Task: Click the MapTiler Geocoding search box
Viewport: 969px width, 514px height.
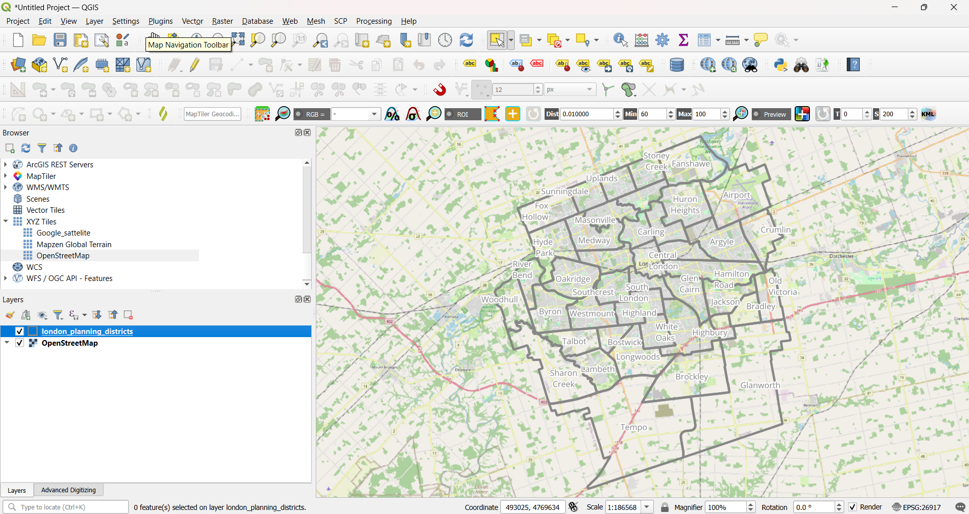Action: coord(212,114)
